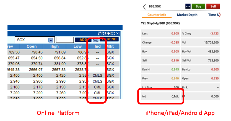
Task: Open the LEGEND button
Action: click(x=109, y=39)
